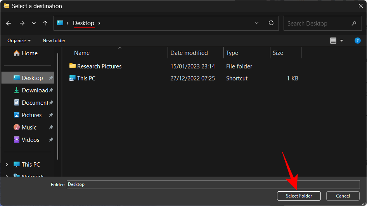
Task: Go forward with the right arrow button
Action: click(x=22, y=23)
